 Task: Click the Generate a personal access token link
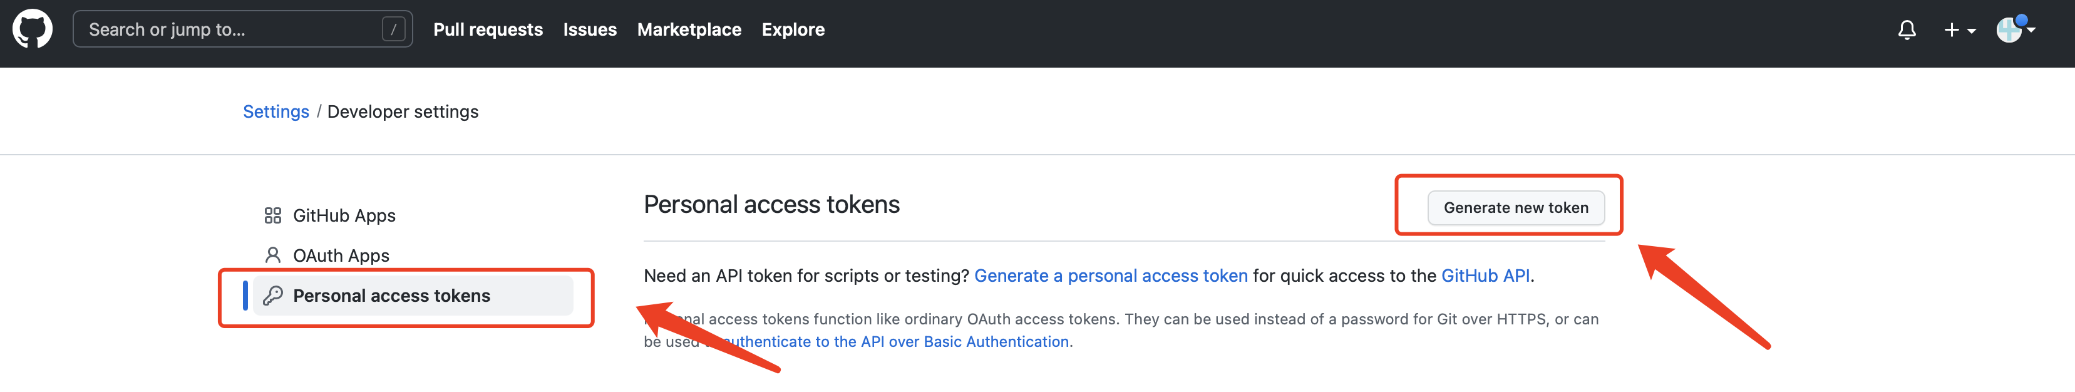1110,276
